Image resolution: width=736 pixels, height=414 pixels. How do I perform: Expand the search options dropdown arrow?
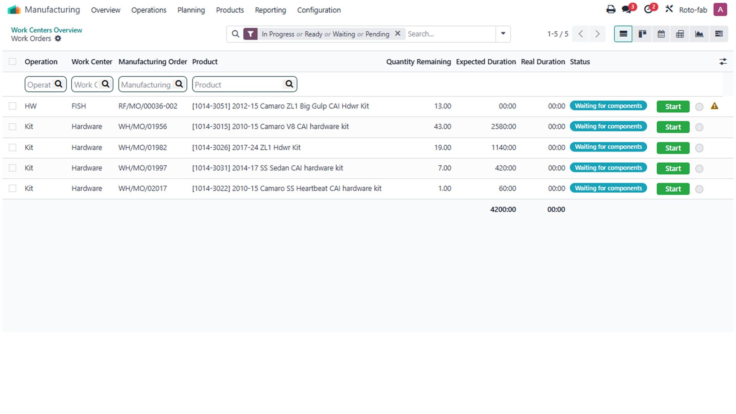pyautogui.click(x=503, y=34)
